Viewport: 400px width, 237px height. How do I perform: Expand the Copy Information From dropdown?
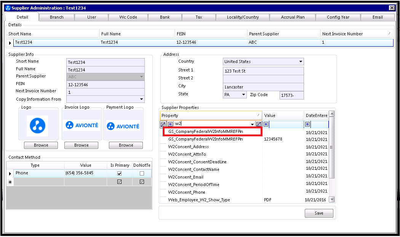(x=141, y=99)
